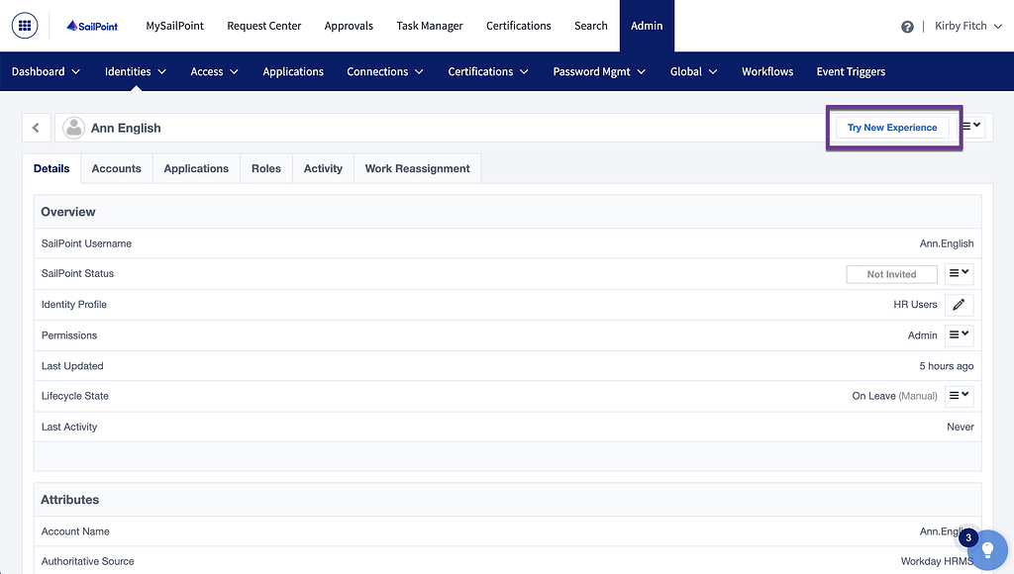Open the SailPoint Status options menu
Screen dimensions: 1014x574
pyautogui.click(x=959, y=273)
